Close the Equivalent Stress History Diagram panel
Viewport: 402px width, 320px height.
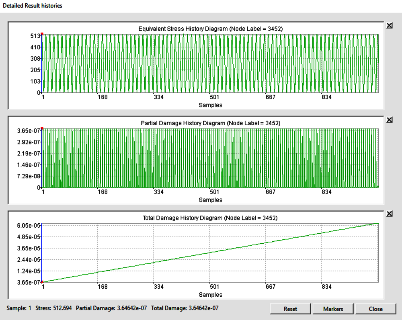[x=389, y=25]
